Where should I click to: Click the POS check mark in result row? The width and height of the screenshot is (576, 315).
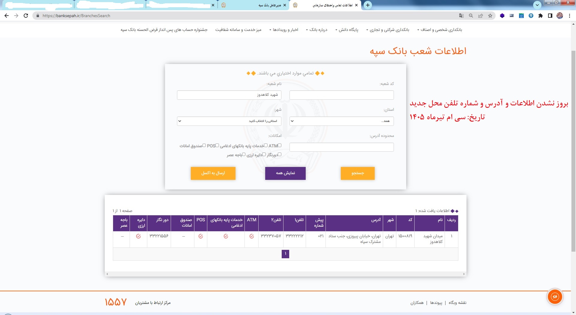[x=201, y=236]
